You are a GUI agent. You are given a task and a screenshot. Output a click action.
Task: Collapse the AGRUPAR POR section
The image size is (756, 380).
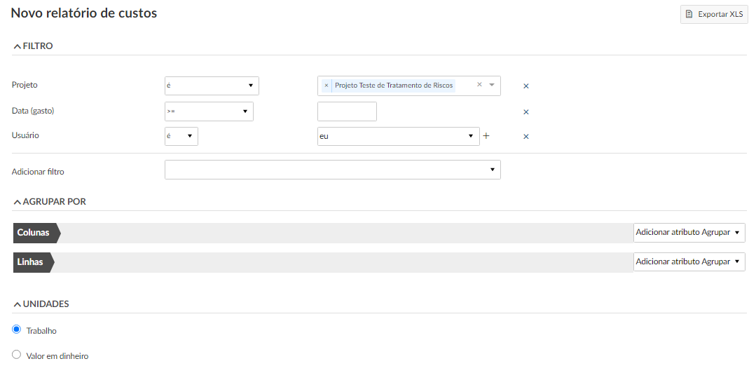pos(49,202)
